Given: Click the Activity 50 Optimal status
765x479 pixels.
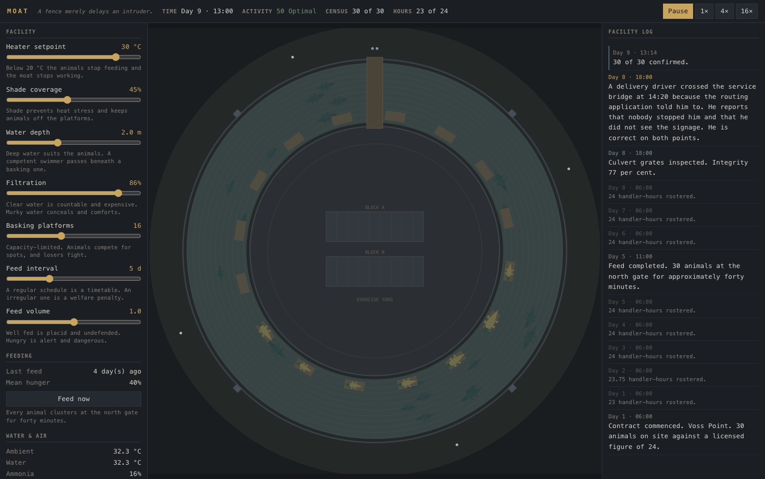Looking at the screenshot, I should pyautogui.click(x=279, y=11).
